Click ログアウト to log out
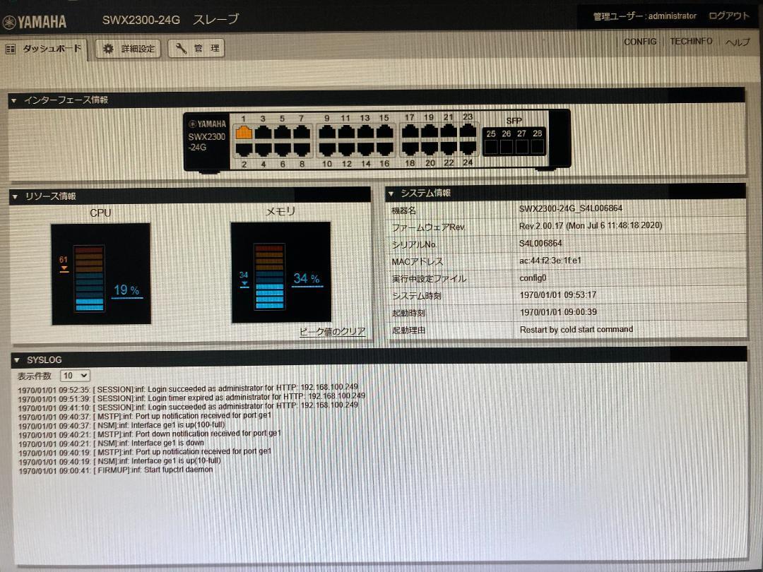The height and width of the screenshot is (572, 763). 729,16
